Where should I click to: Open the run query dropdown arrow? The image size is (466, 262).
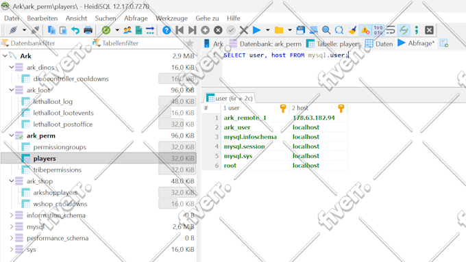(267, 30)
